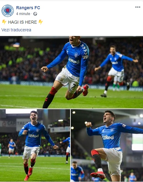Image resolution: width=143 pixels, height=182 pixels.
Task: Click the clenched fist in bottom-right photo
Action: (x=89, y=125)
